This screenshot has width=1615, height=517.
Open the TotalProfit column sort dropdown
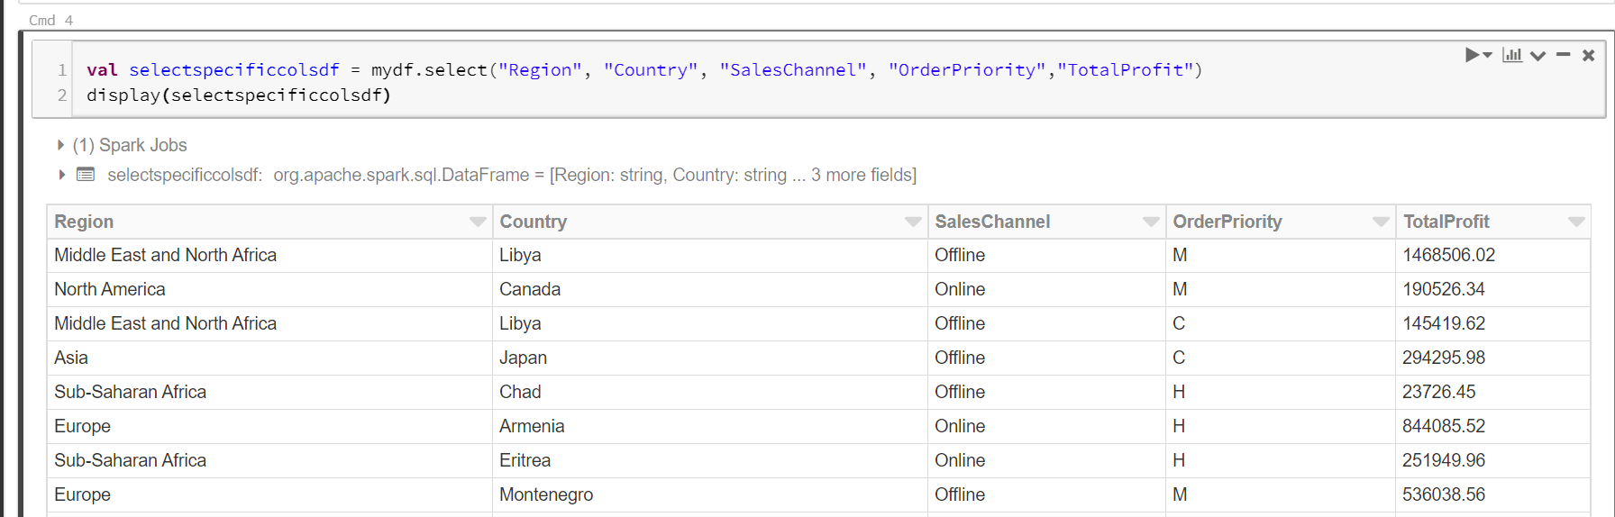coord(1576,222)
